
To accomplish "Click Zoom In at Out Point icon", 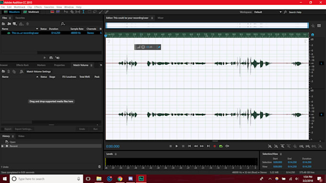I will 308,146.
